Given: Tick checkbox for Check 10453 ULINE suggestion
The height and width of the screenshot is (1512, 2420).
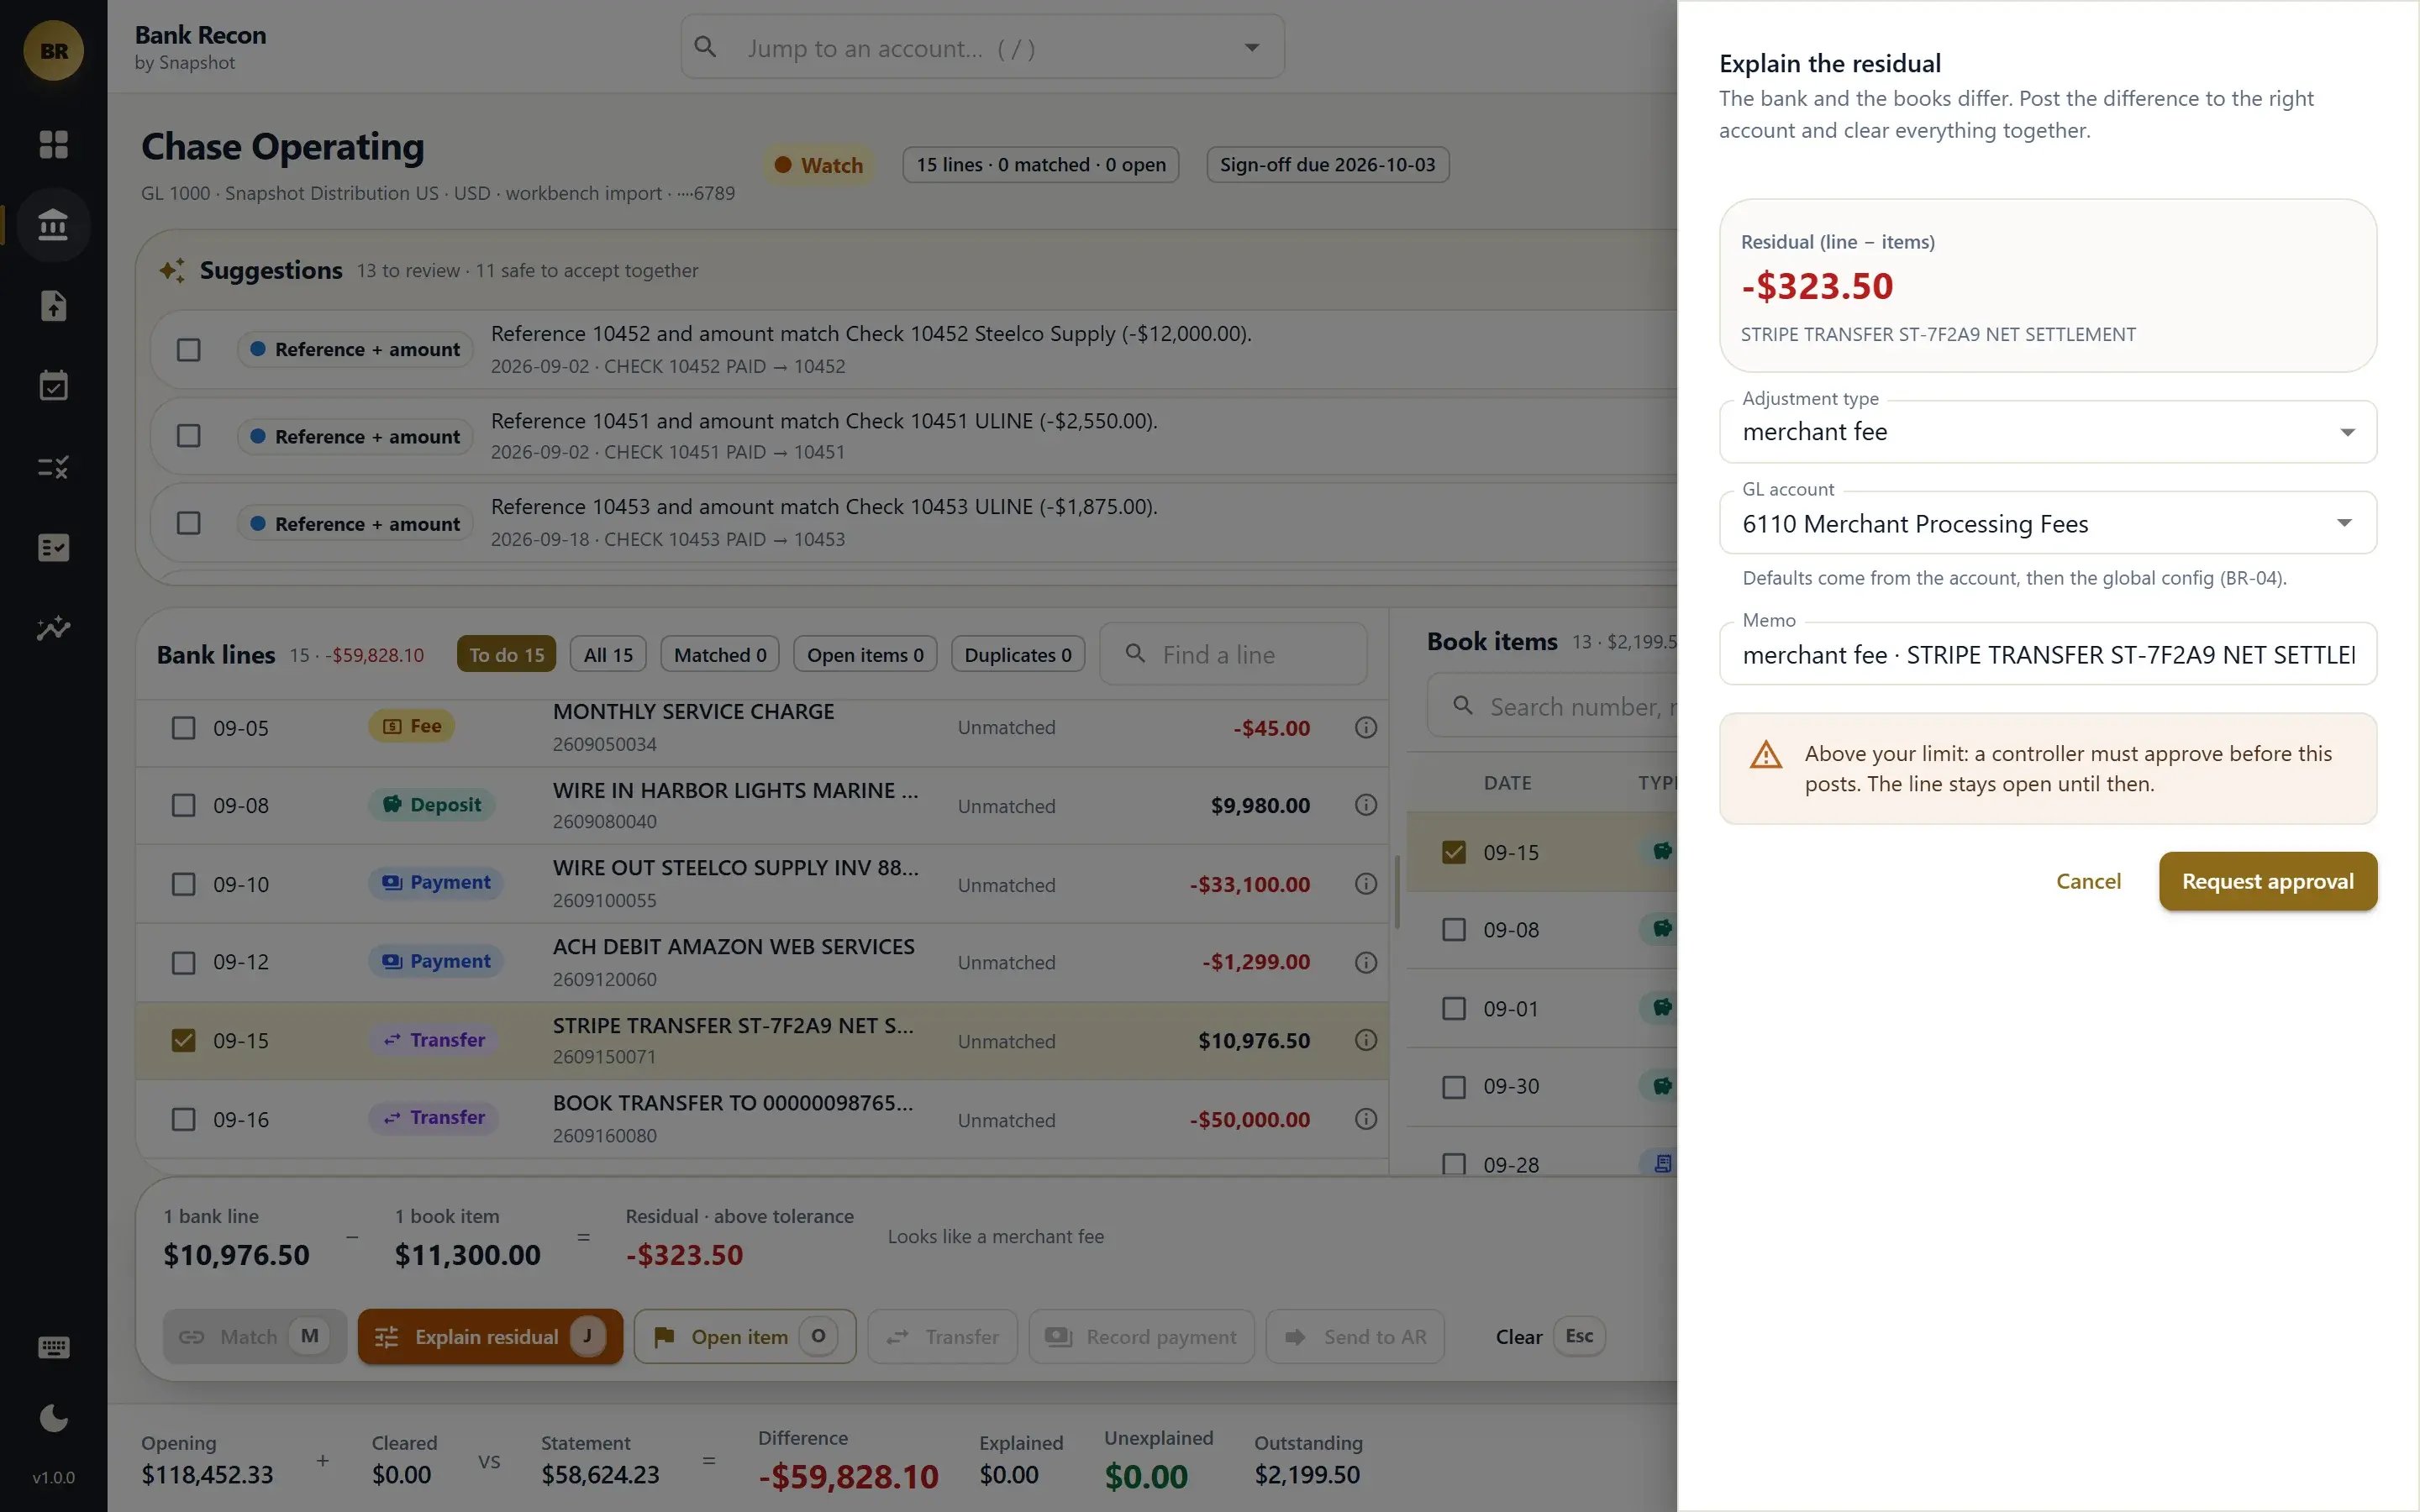Looking at the screenshot, I should 188,523.
